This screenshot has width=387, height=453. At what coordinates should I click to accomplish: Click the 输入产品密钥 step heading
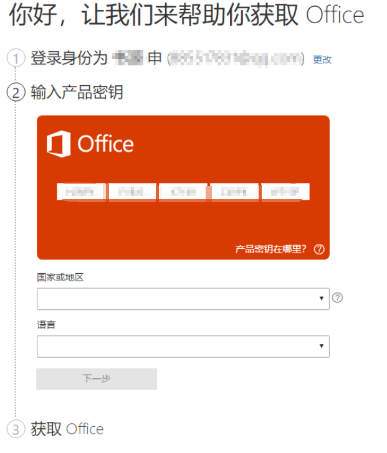coord(77,93)
